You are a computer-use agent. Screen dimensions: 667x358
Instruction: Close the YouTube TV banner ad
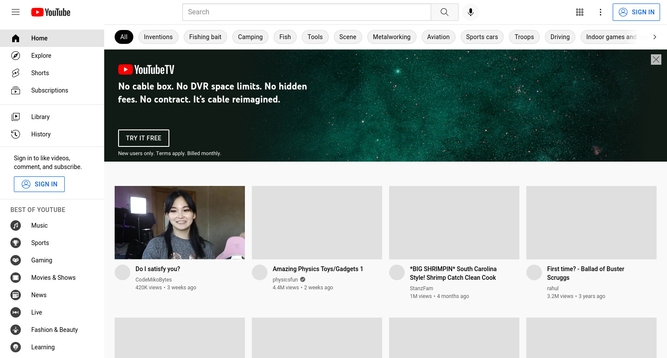[x=656, y=60]
